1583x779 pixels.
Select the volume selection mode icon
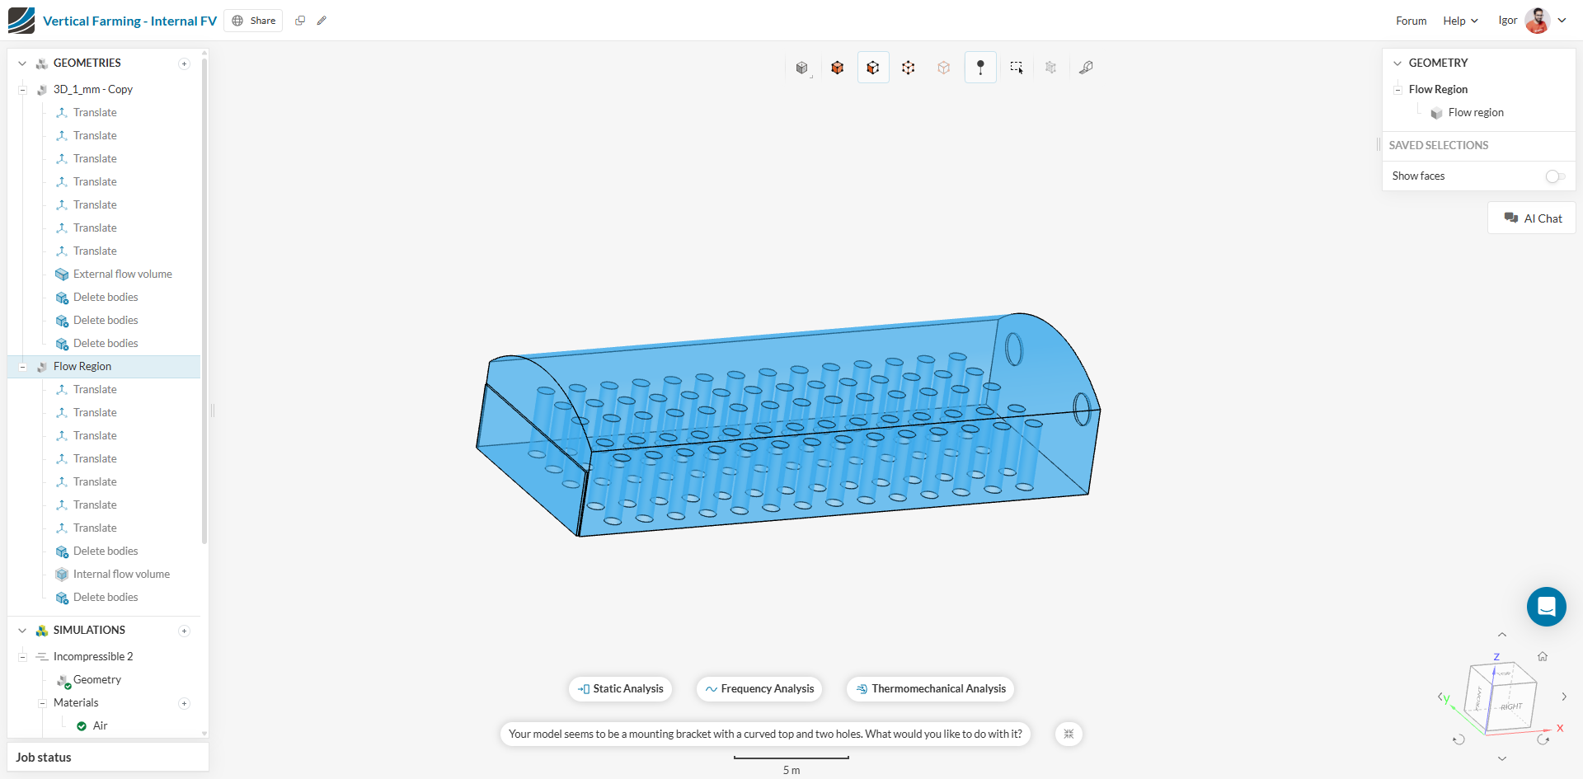[838, 68]
